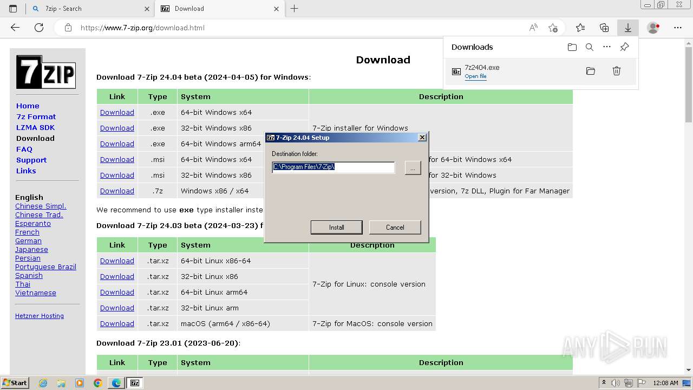Cancel the 7-Zip Setup dialog
693x390 pixels.
[x=395, y=227]
